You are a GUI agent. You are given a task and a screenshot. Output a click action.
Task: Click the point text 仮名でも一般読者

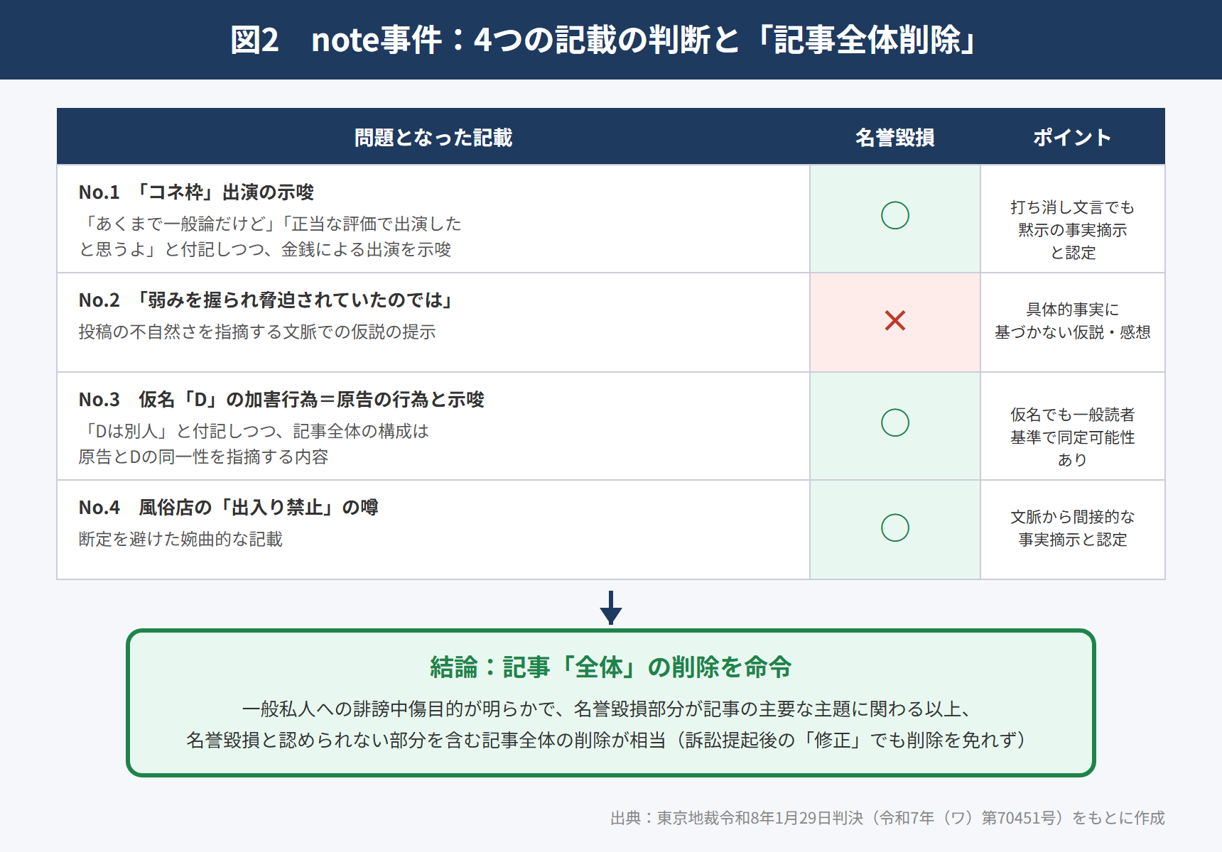(1073, 415)
